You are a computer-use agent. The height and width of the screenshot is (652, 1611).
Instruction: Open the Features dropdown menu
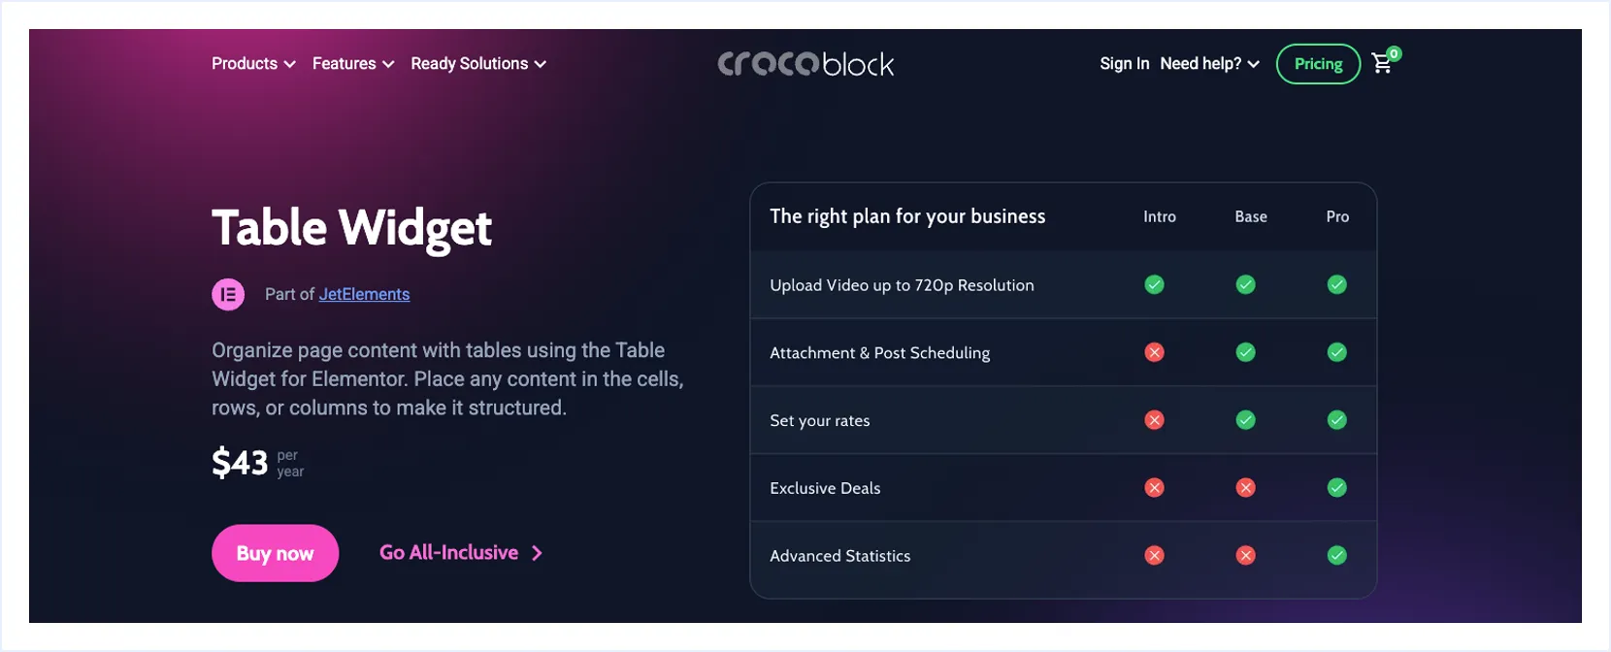click(x=353, y=64)
